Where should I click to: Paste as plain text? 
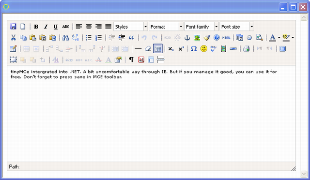43,38
